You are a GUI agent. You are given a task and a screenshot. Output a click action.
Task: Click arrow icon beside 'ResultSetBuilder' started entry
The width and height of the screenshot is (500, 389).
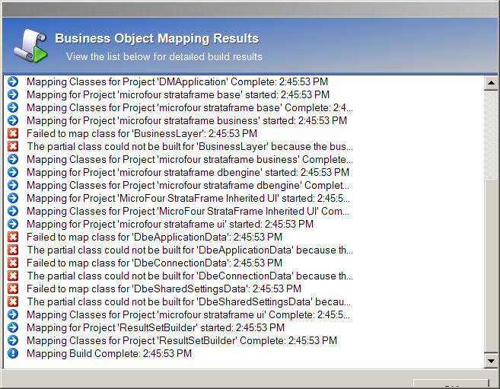[12, 327]
